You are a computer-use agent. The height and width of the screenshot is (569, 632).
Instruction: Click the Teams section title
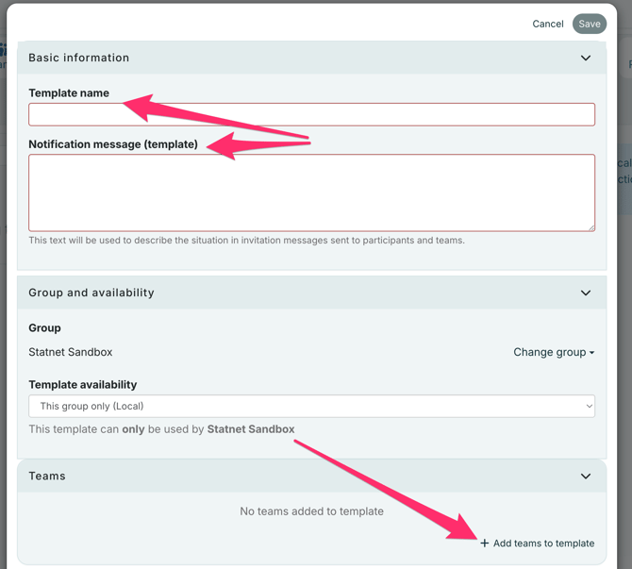[47, 477]
